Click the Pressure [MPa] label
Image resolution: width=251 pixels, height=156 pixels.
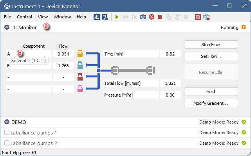(x=119, y=95)
